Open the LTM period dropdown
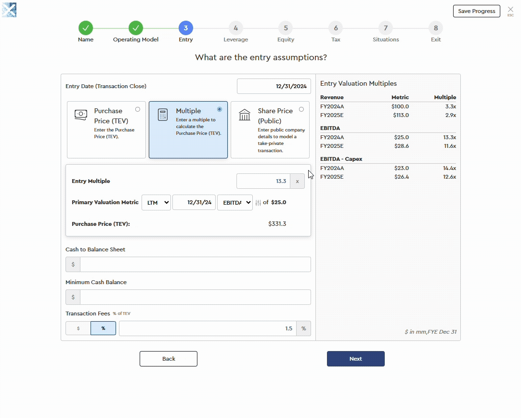The height and width of the screenshot is (418, 521). click(156, 203)
